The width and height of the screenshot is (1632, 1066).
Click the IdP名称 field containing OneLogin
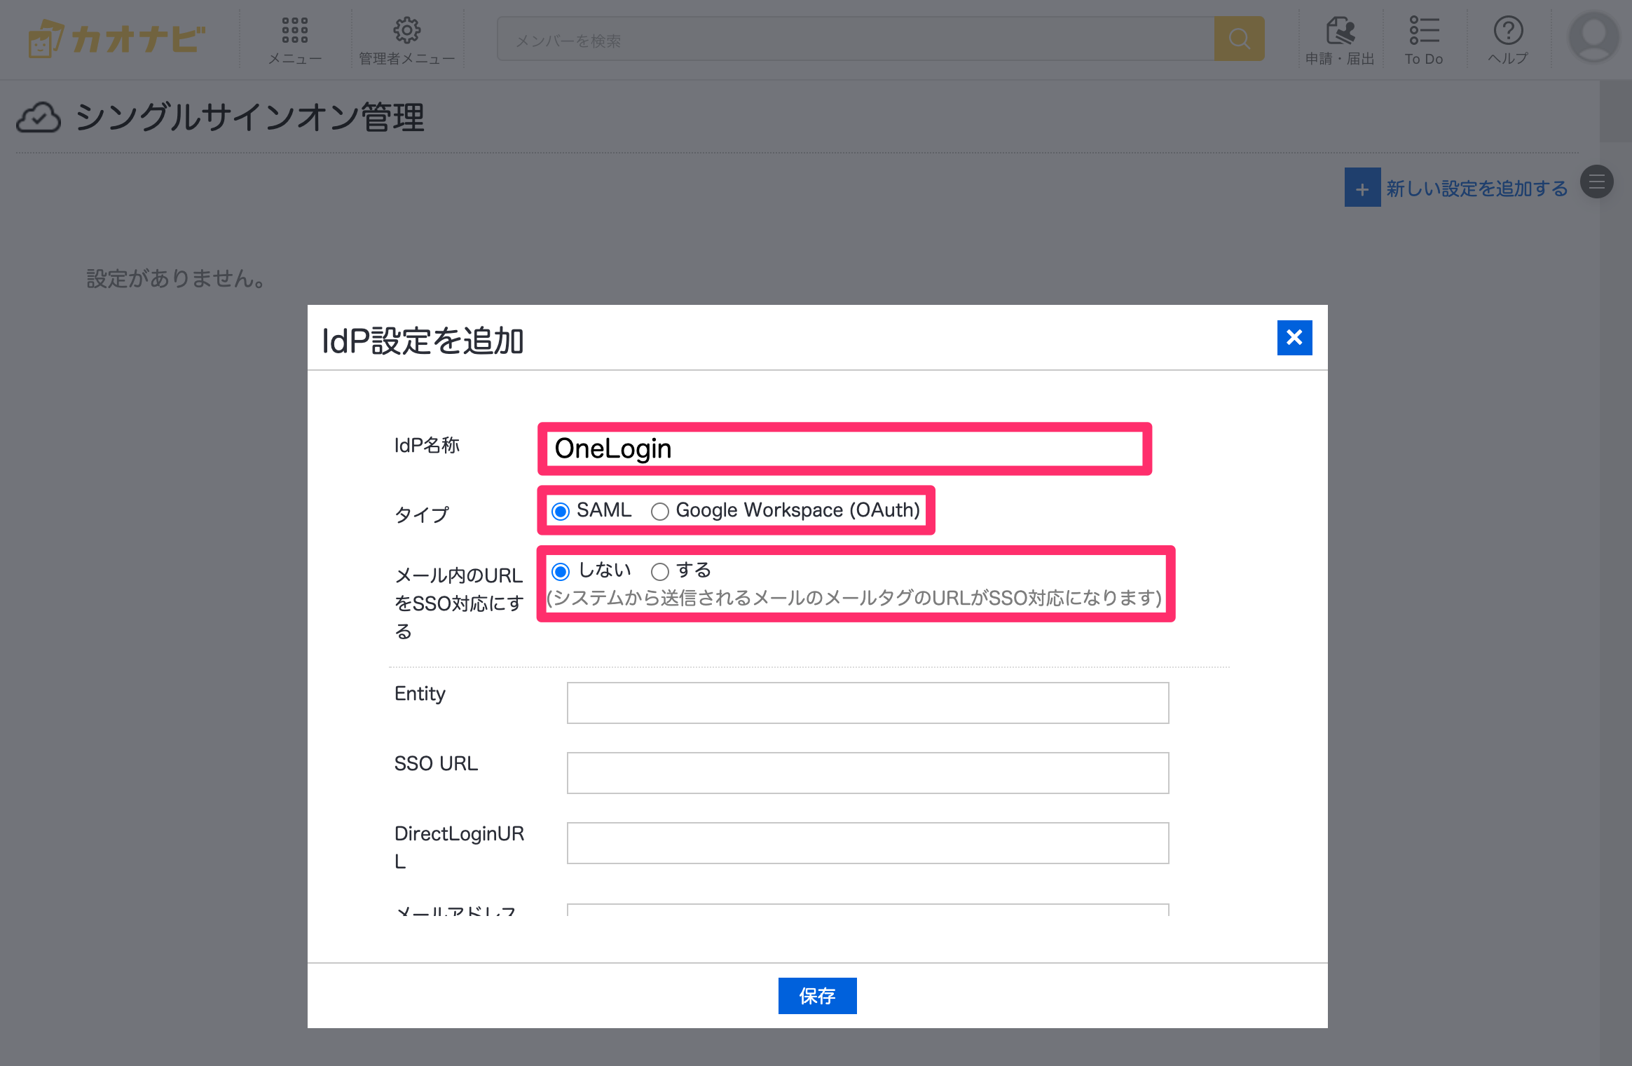coord(844,449)
